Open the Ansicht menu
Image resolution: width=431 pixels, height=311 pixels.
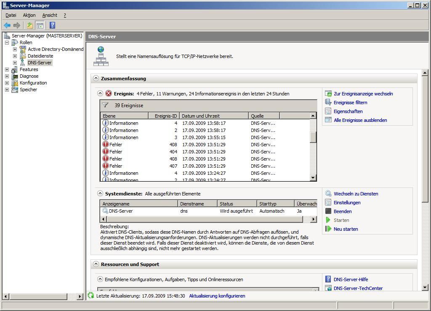tap(50, 15)
